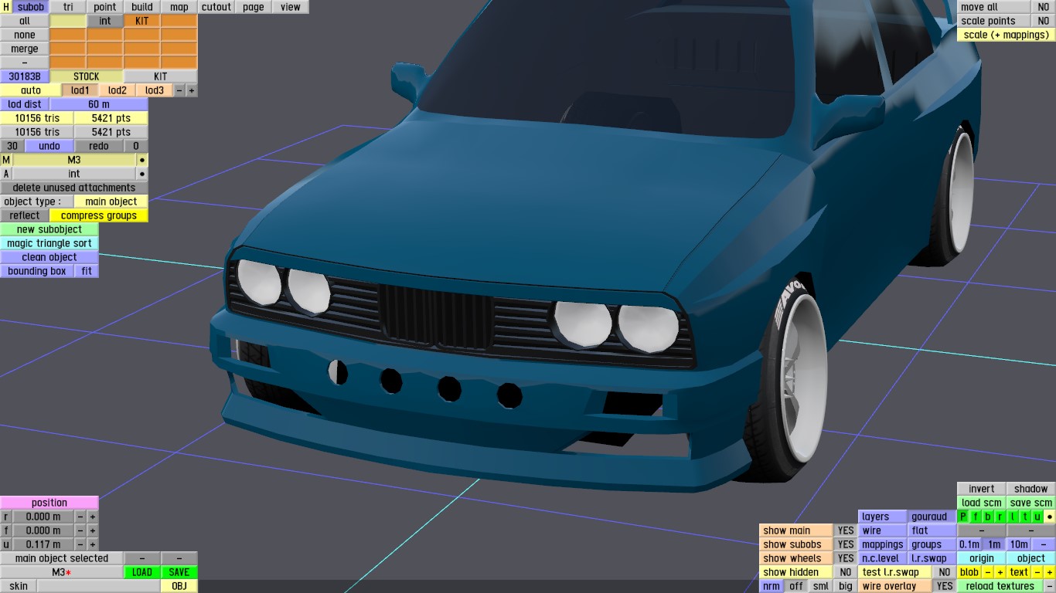The image size is (1056, 593).
Task: Click the 0.117 m u position value
Action: (x=43, y=544)
